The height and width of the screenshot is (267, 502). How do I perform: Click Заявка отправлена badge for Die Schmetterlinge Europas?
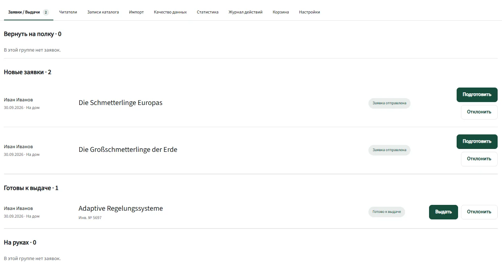point(389,103)
